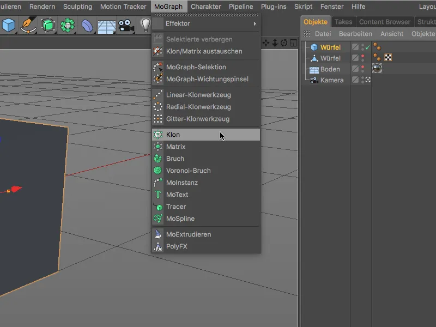Click the Linear-Klonwerkzeug icon

158,95
